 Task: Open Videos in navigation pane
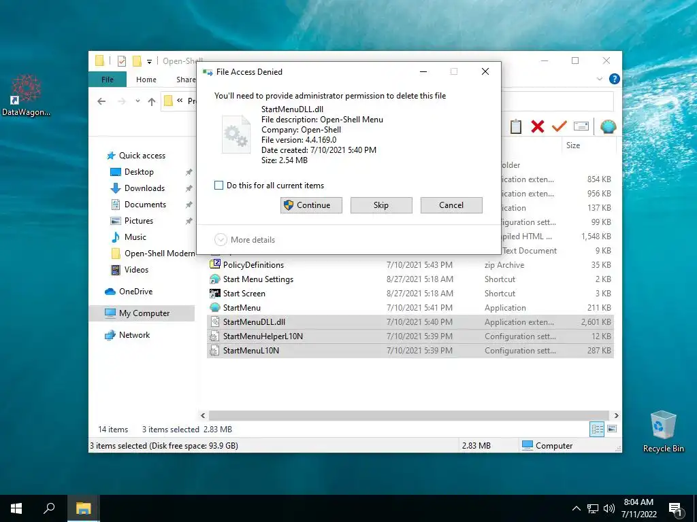[x=129, y=269]
